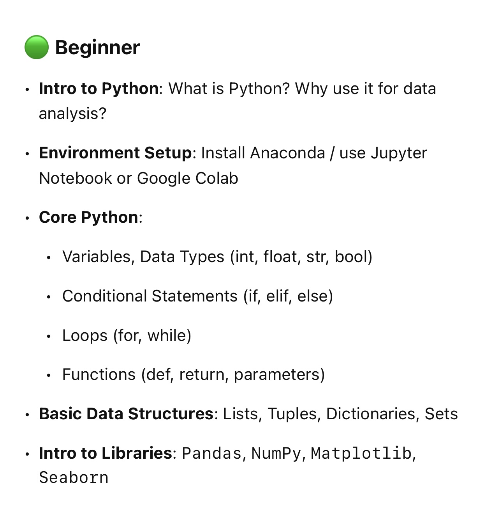Screen dimensions: 500x525
Task: Click the Pandas code-styled word
Action: pyautogui.click(x=212, y=454)
